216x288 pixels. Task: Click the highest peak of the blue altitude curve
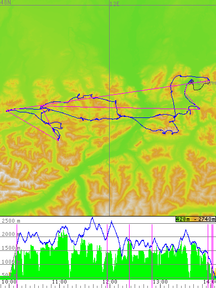[x=92, y=218]
